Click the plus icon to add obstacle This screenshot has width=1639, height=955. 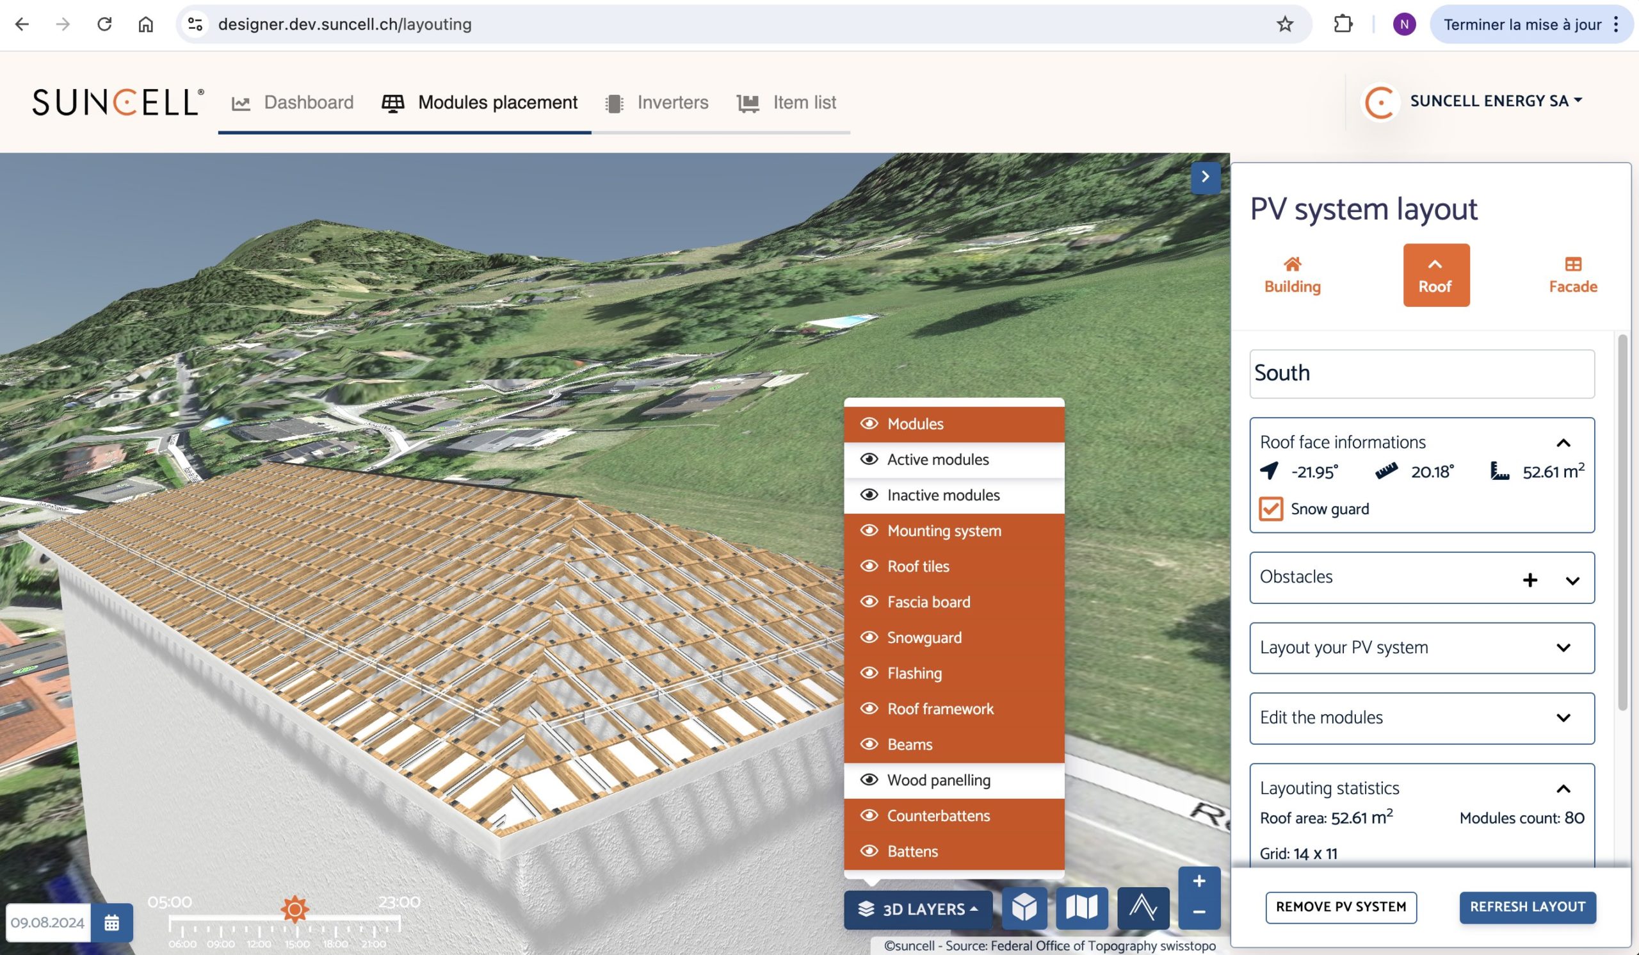1530,579
